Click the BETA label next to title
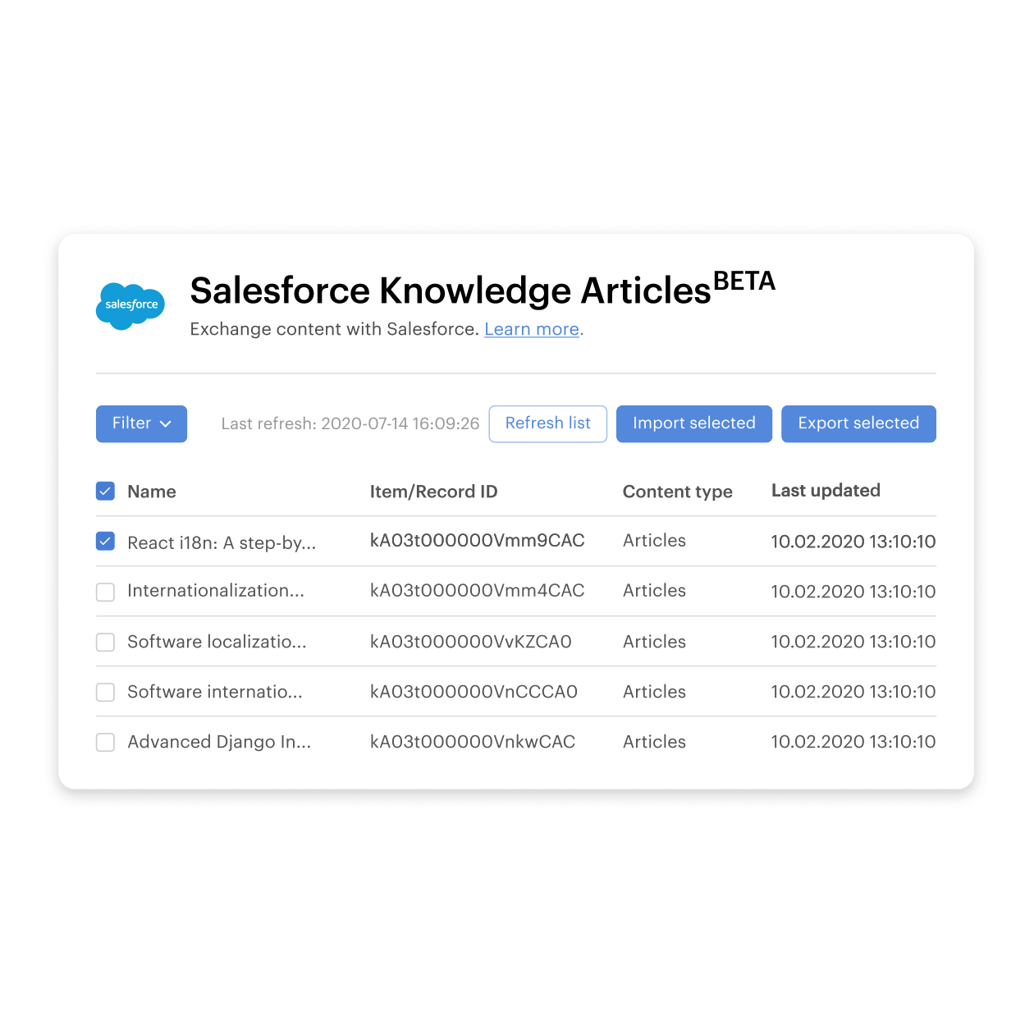 pos(744,281)
